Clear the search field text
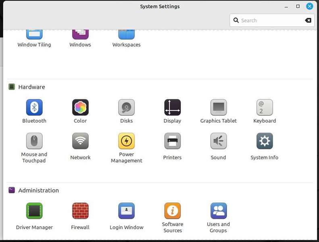Viewport: 319px width, 242px height. click(308, 20)
